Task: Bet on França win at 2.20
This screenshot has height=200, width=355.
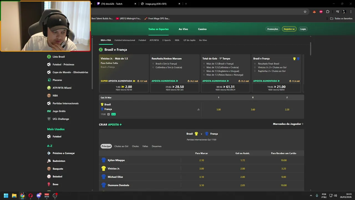Action: [x=287, y=109]
